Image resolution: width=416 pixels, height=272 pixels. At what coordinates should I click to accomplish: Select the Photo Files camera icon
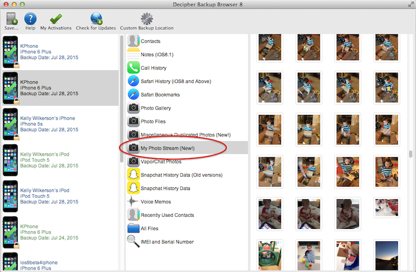(133, 121)
